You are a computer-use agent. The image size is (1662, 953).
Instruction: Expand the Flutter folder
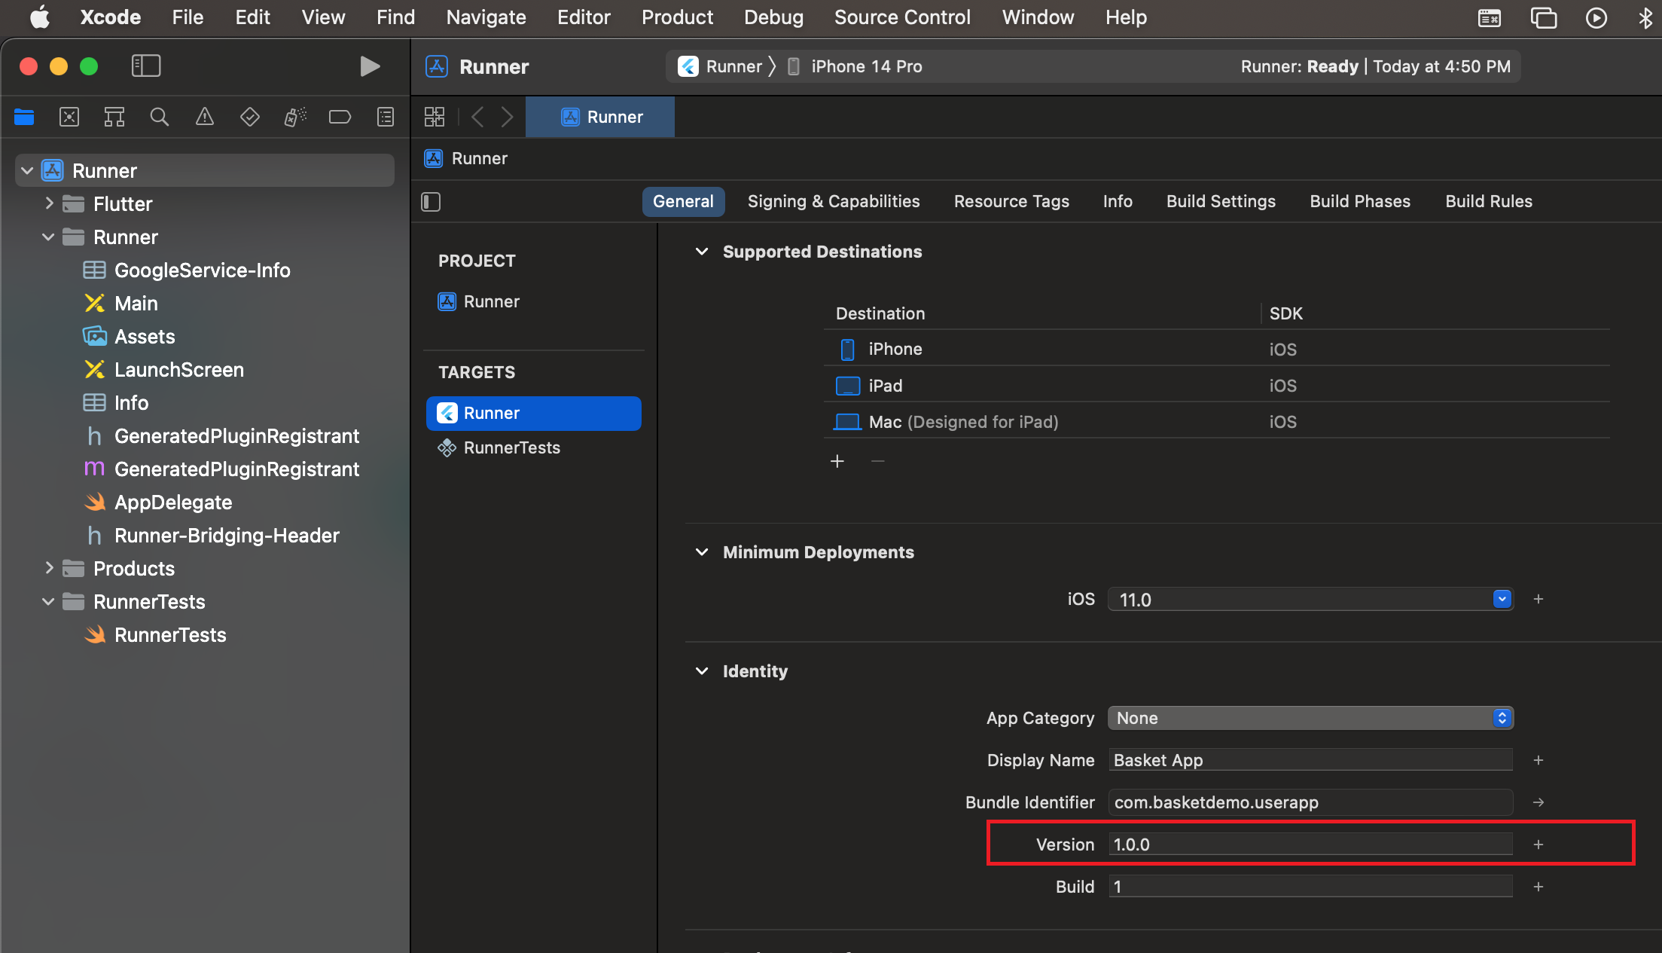(48, 203)
